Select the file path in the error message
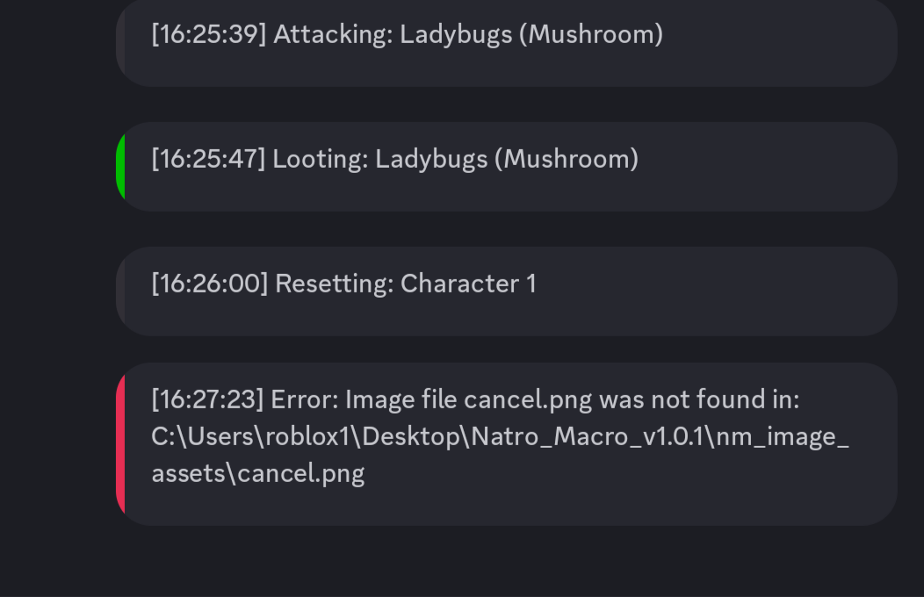Image resolution: width=924 pixels, height=597 pixels. [500, 436]
